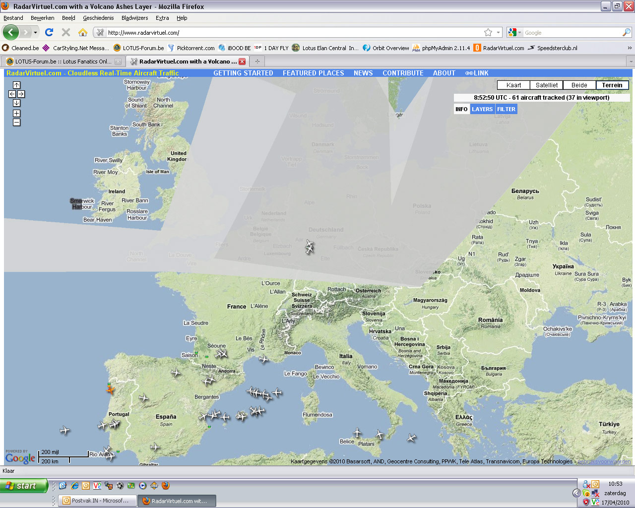Select the Terrein map view
635x508 pixels.
612,85
